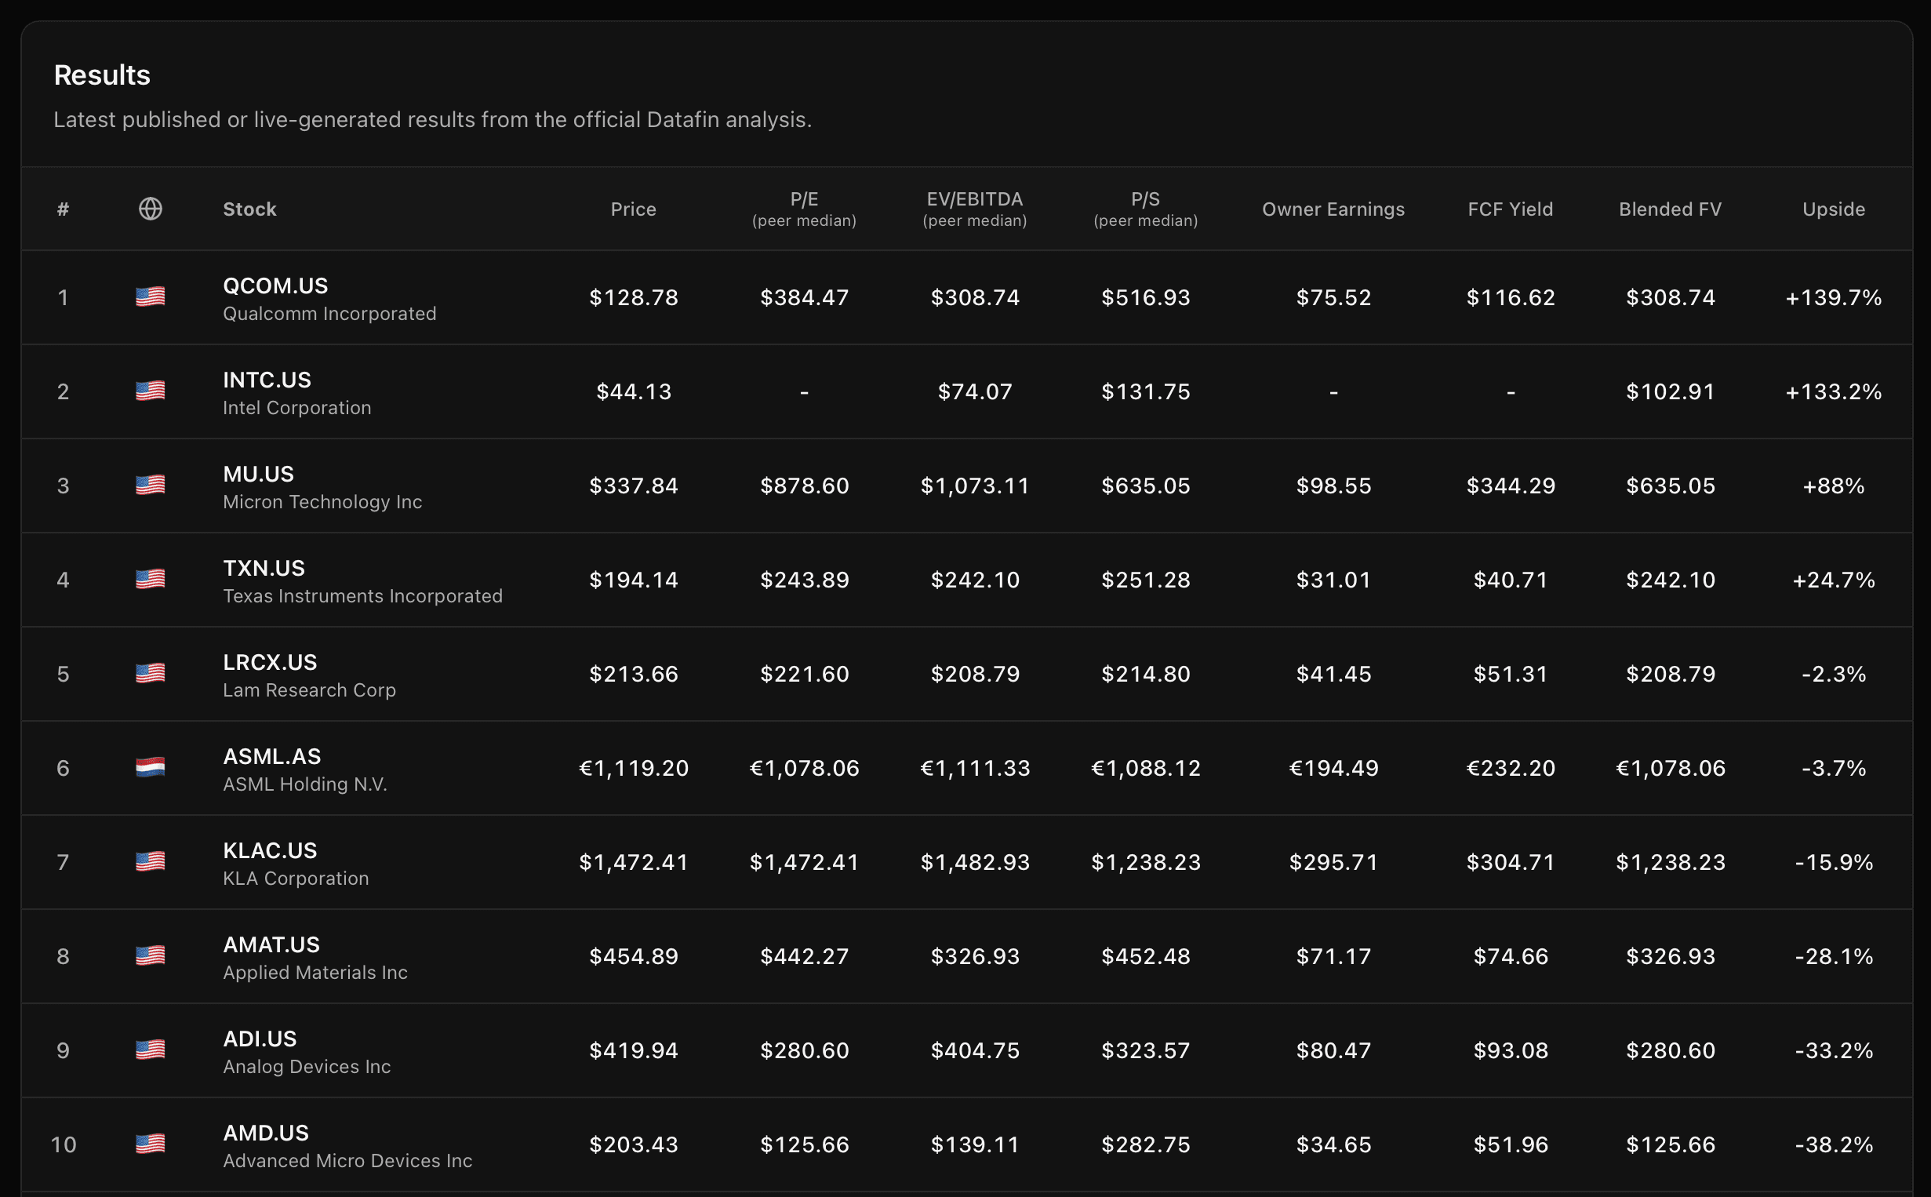This screenshot has height=1197, width=1931.
Task: Open the ADI.US ticker link
Action: (260, 1039)
